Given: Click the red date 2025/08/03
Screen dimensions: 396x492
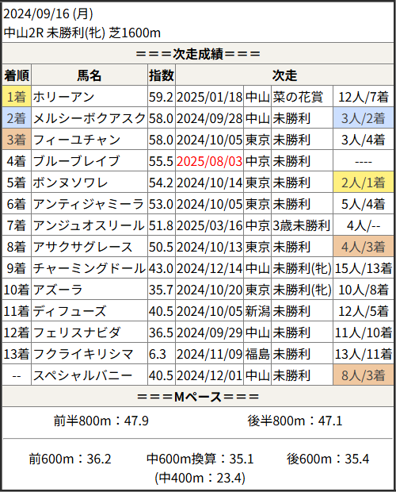Looking at the screenshot, I should click(x=209, y=161).
